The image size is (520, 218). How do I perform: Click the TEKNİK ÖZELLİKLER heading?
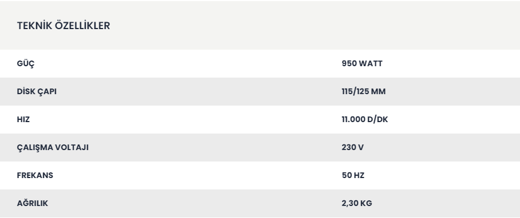pos(63,26)
